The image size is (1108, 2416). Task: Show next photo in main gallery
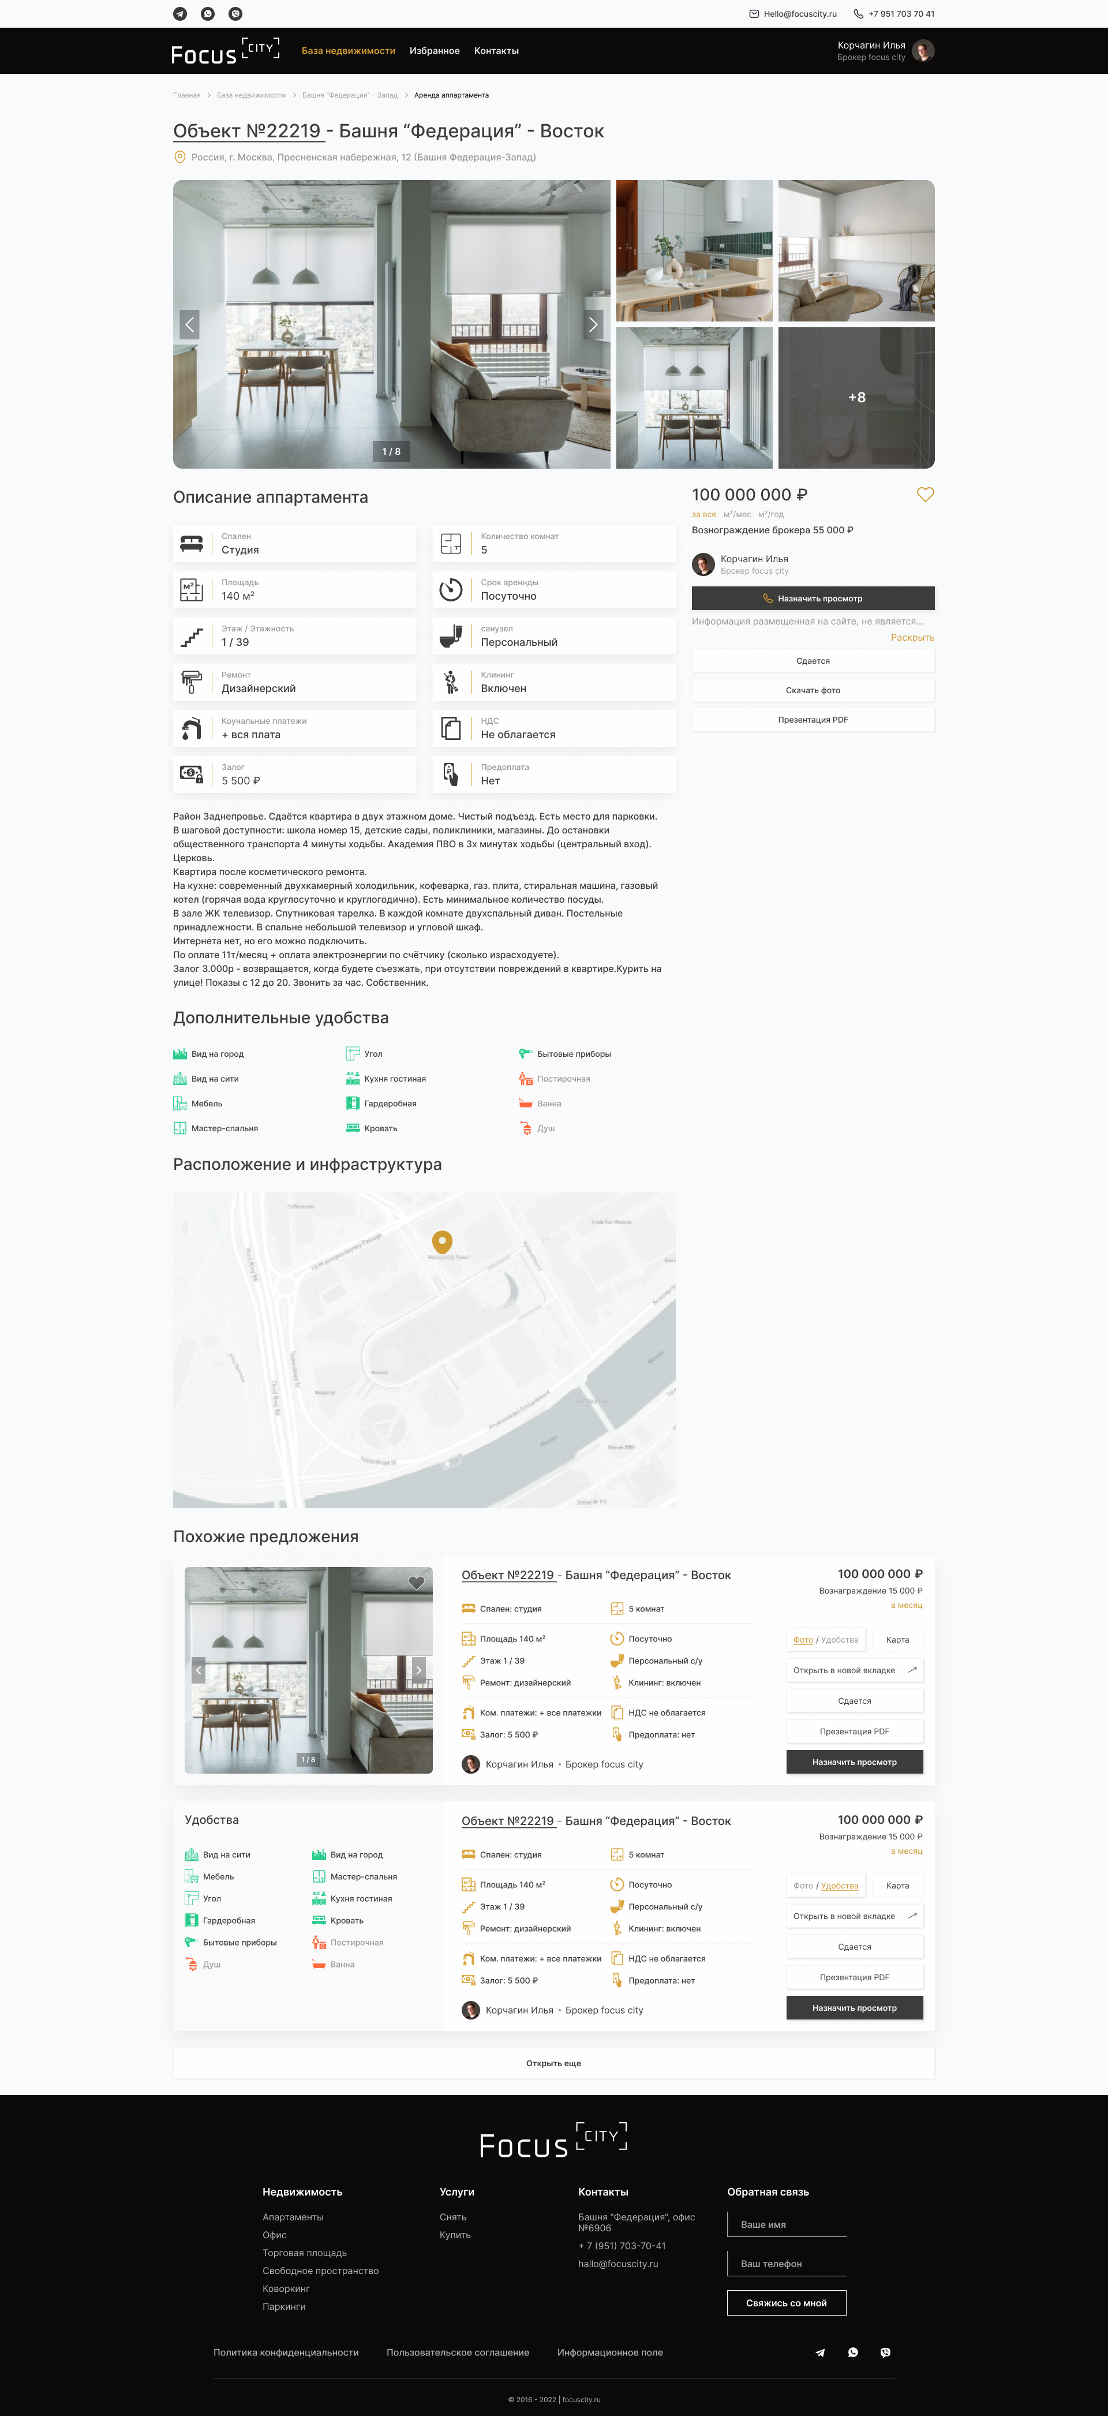(593, 324)
